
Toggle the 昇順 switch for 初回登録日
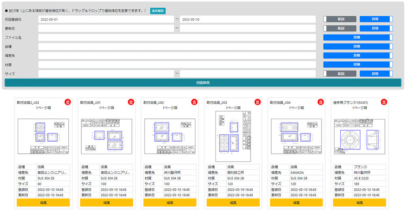pos(376,19)
